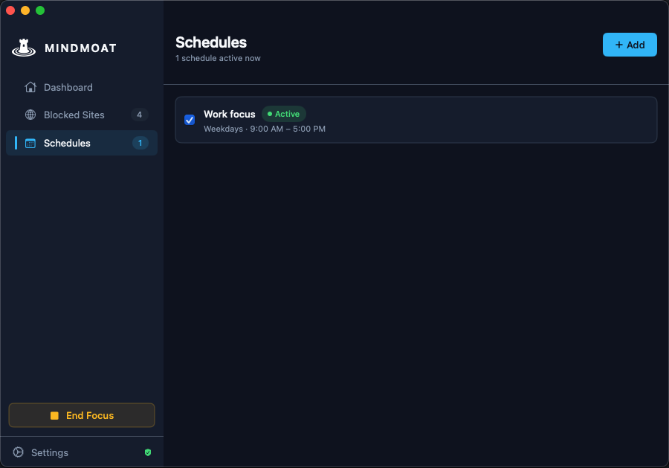Viewport: 669px width, 468px height.
Task: Click the plus icon on the Add button
Action: coord(620,45)
